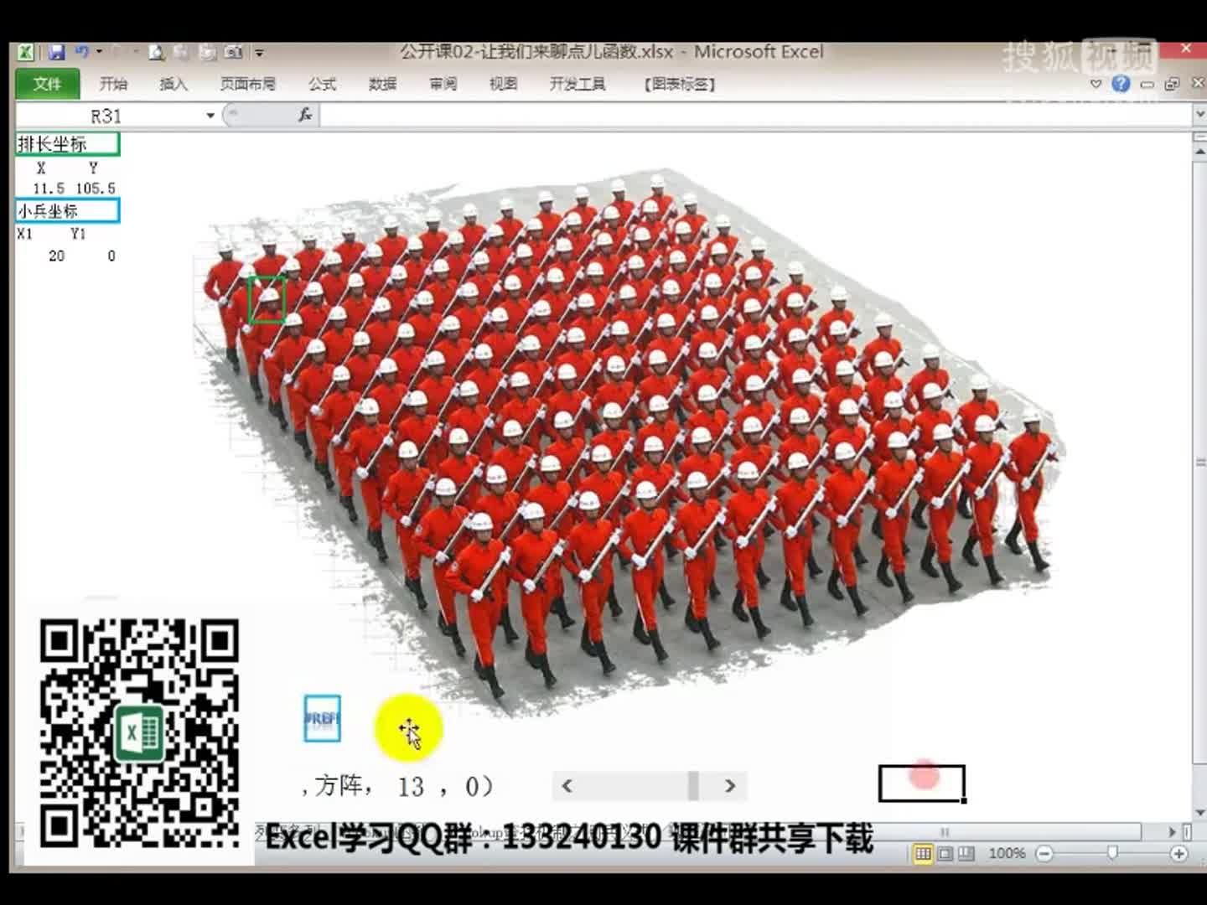
Task: Click the Name Box showing R31
Action: [x=107, y=116]
